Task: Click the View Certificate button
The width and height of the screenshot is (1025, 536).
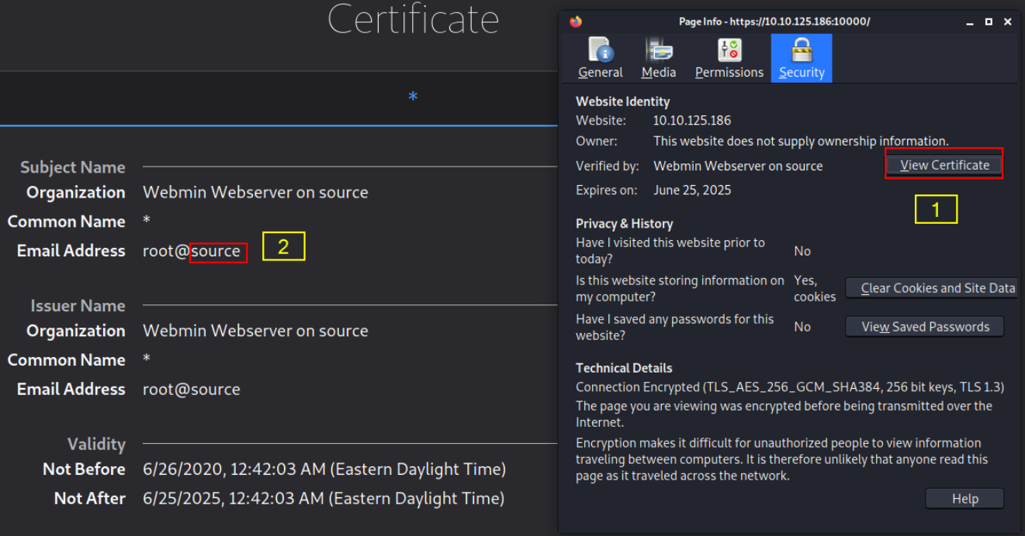Action: pos(944,165)
